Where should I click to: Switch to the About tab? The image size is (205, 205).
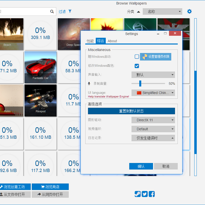pos(112,41)
